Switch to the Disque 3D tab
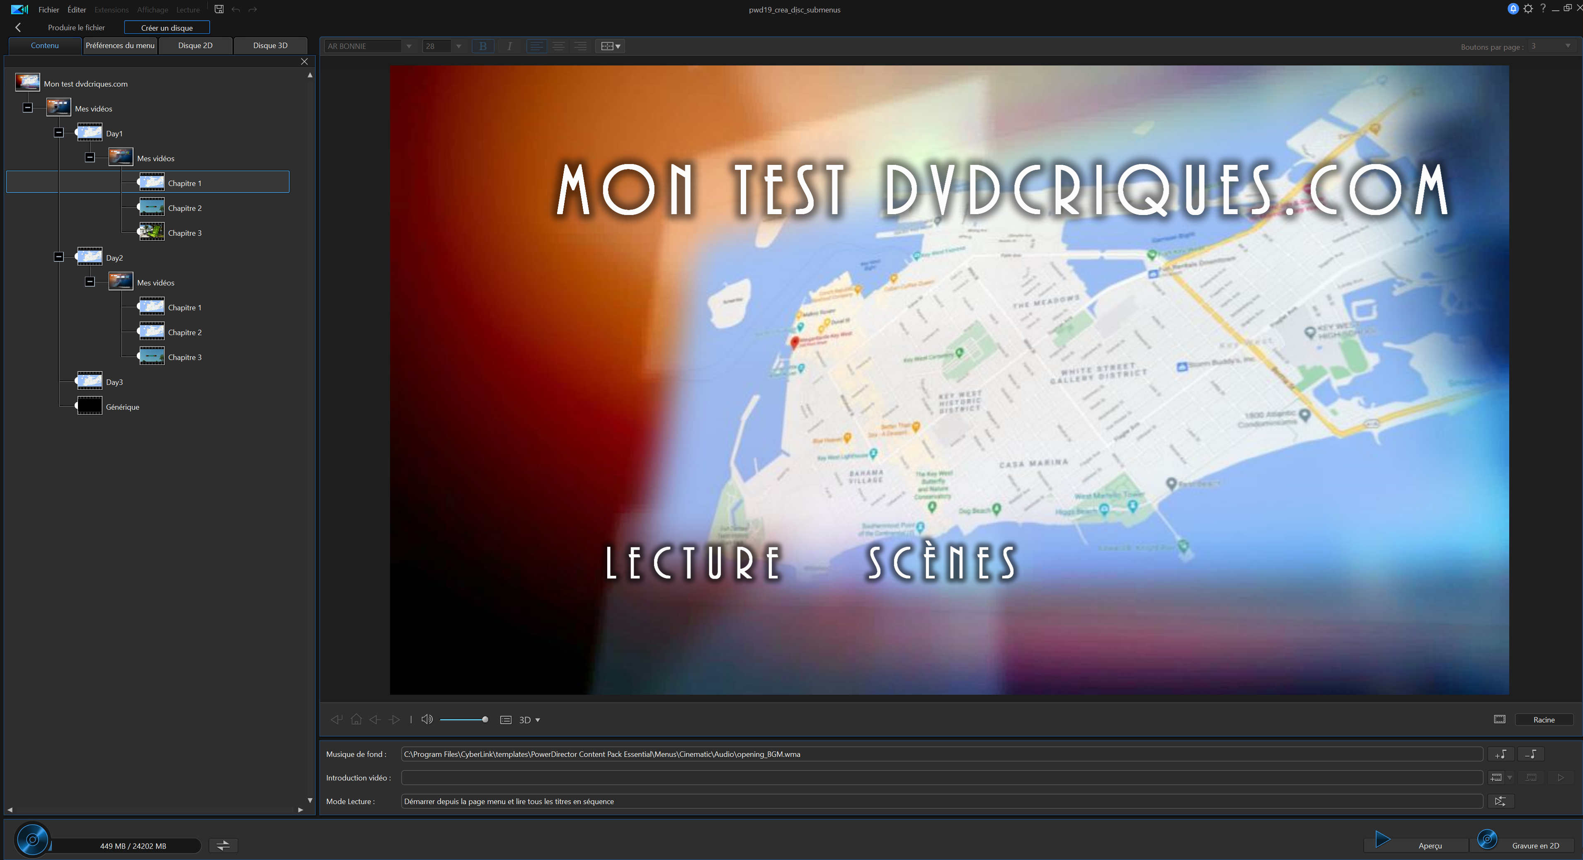The image size is (1583, 860). click(270, 46)
